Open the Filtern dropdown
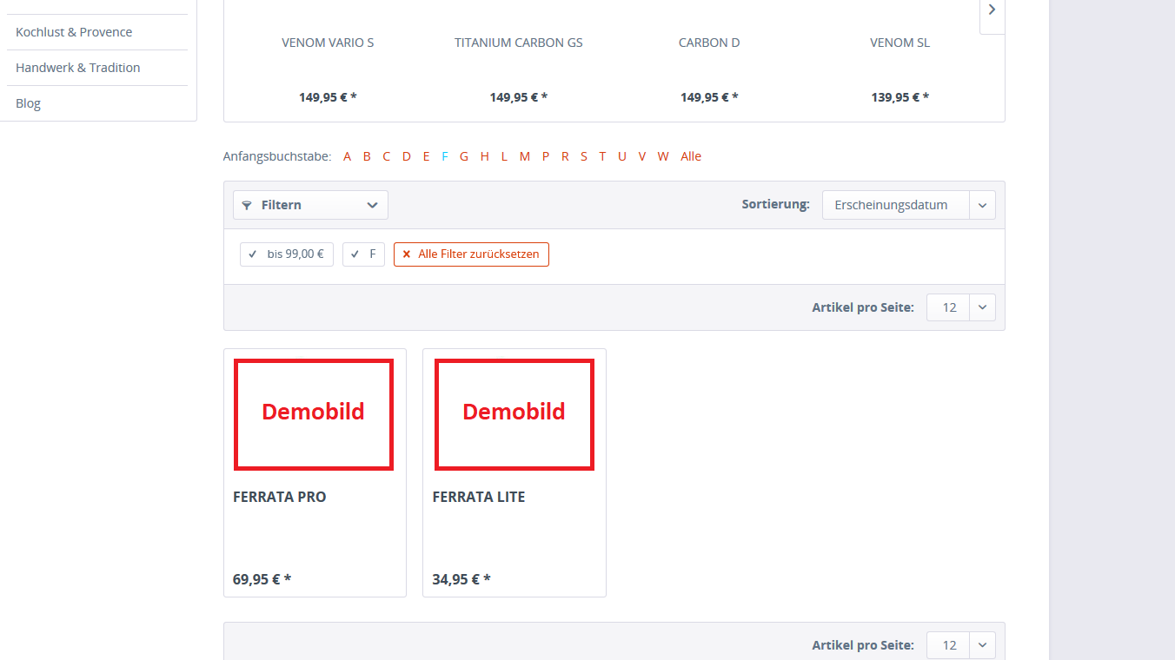This screenshot has width=1175, height=660. [x=310, y=205]
